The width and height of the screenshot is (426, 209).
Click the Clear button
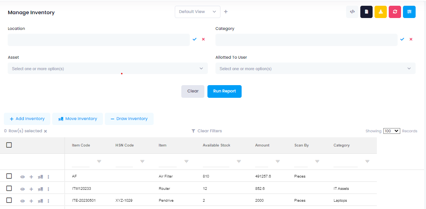click(x=193, y=91)
